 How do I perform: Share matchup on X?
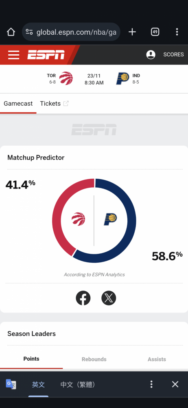(x=109, y=298)
